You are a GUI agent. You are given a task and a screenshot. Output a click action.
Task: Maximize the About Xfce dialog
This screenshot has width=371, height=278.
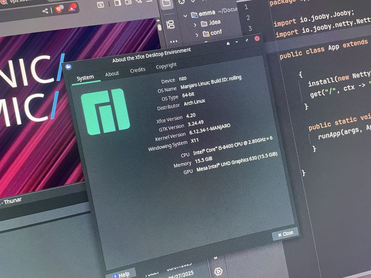247,40
